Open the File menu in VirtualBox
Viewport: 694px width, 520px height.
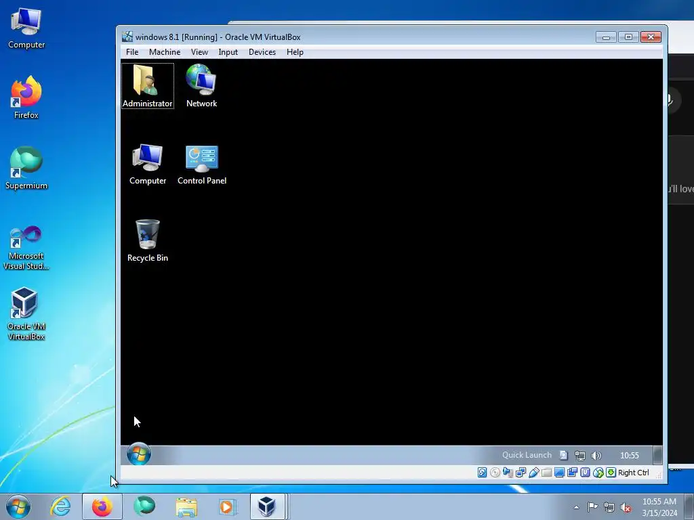(132, 52)
